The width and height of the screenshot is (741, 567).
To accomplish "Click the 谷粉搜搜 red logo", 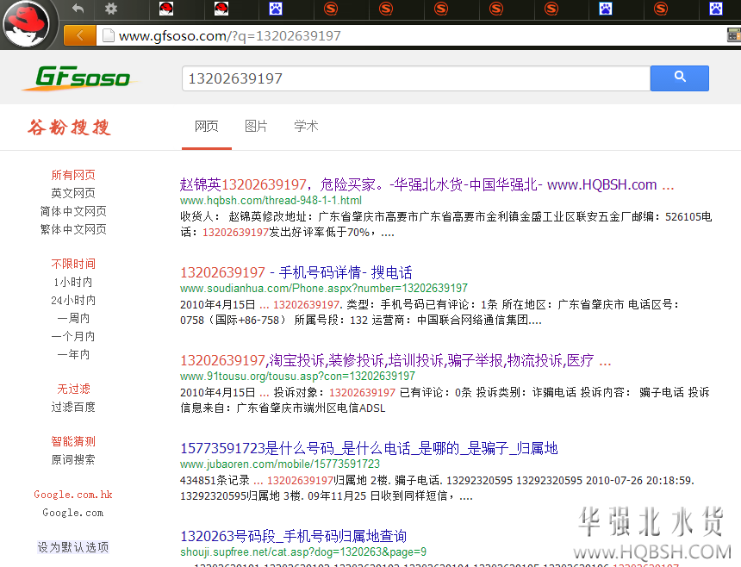I will [x=69, y=128].
